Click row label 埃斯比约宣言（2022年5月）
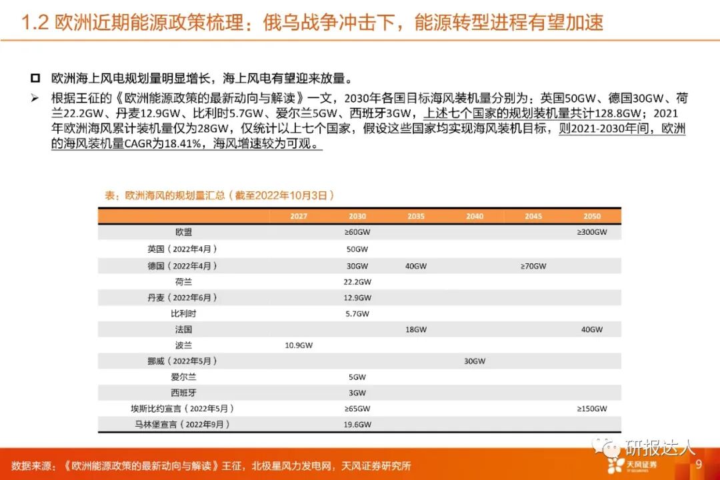Screen dimensions: 720x480 pyautogui.click(x=182, y=409)
